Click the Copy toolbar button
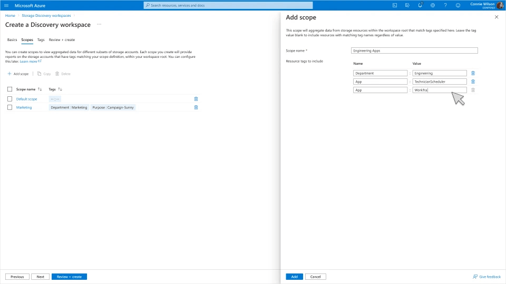 point(44,74)
